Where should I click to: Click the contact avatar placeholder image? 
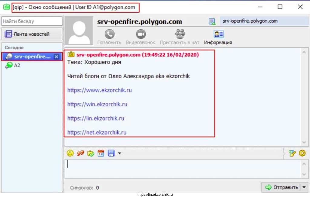(x=79, y=31)
